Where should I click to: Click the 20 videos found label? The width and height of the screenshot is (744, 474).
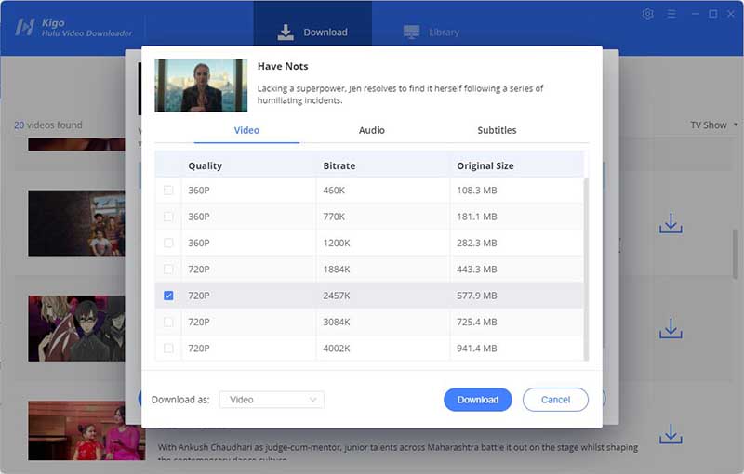point(48,125)
